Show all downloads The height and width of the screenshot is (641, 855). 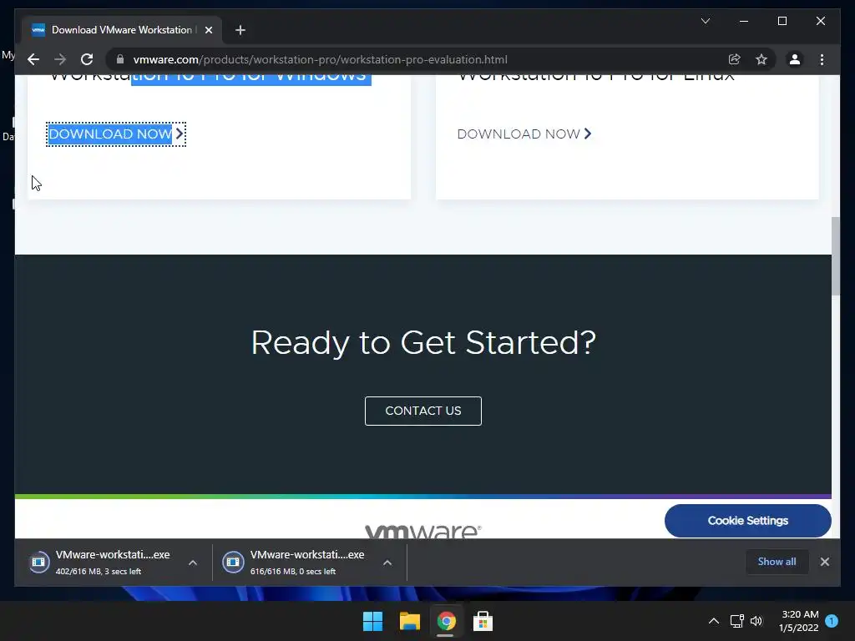click(777, 562)
